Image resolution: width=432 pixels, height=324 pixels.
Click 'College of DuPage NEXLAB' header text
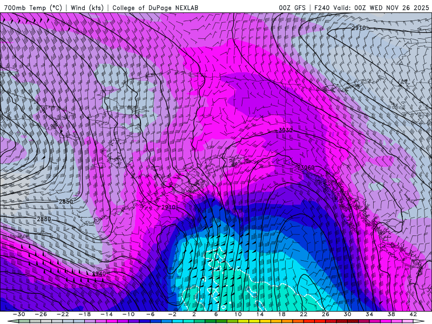(155, 8)
